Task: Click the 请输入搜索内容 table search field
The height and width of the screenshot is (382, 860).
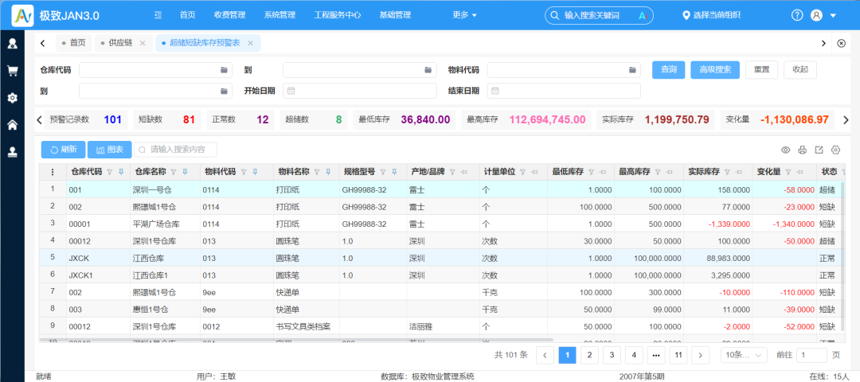Action: point(176,149)
